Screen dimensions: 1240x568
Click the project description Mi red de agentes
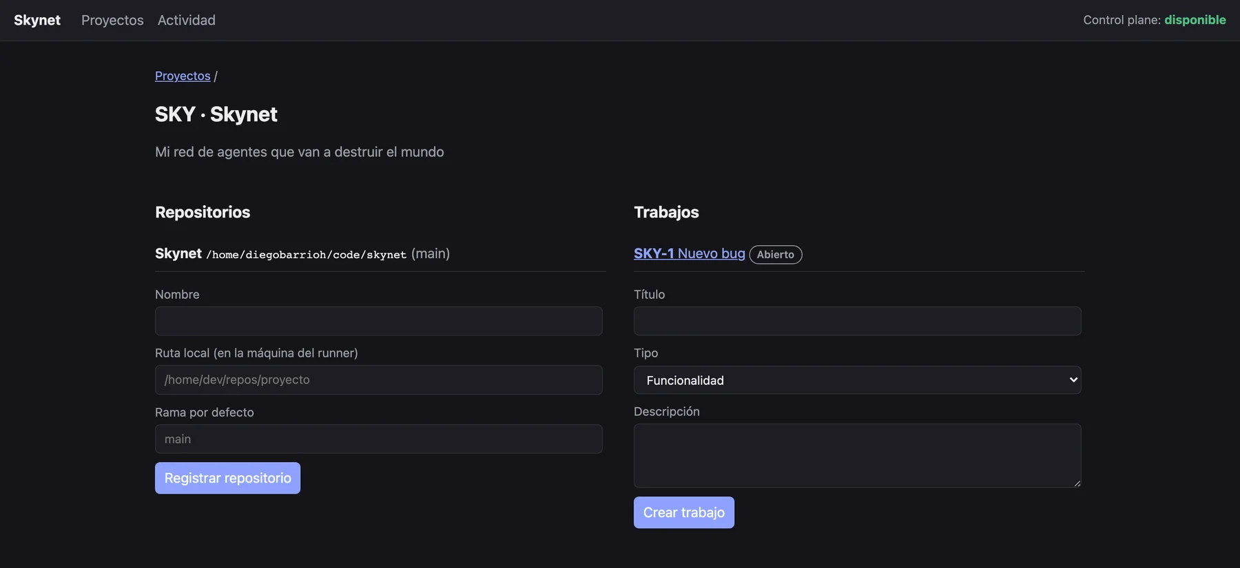pos(300,151)
